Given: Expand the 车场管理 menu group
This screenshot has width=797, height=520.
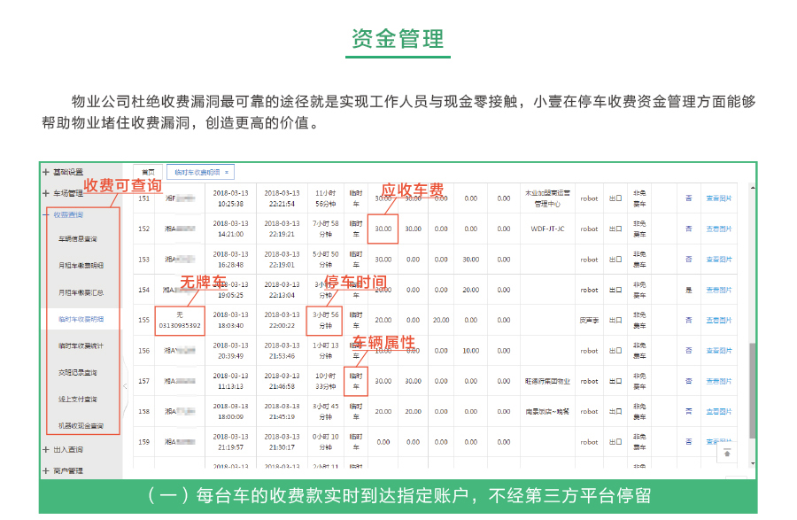Looking at the screenshot, I should tap(63, 193).
